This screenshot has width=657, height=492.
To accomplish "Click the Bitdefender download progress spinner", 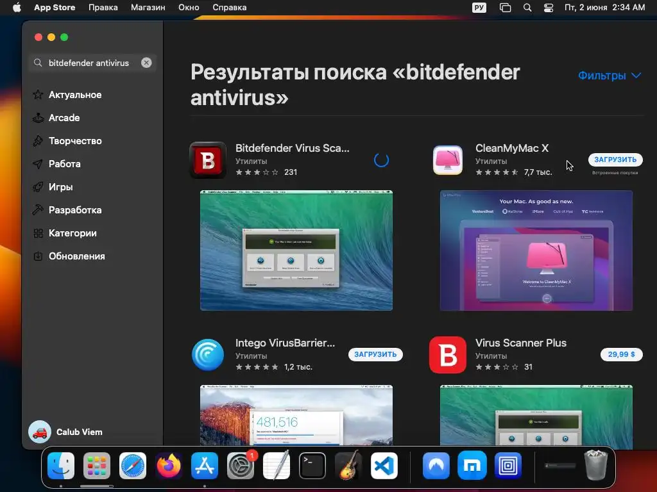I will tap(381, 160).
